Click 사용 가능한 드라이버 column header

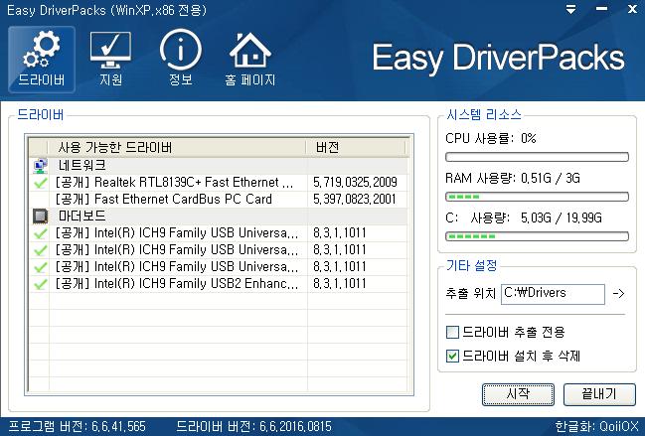point(177,148)
